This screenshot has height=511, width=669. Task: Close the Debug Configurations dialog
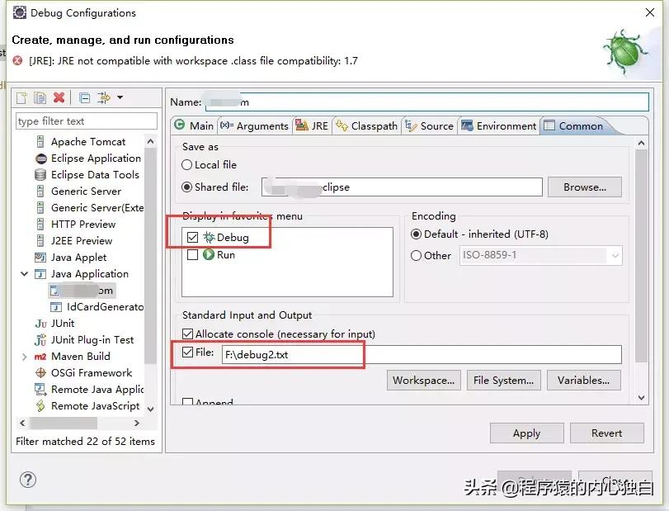(650, 12)
